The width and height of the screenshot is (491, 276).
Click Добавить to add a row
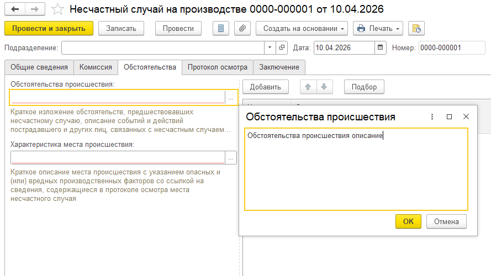266,87
